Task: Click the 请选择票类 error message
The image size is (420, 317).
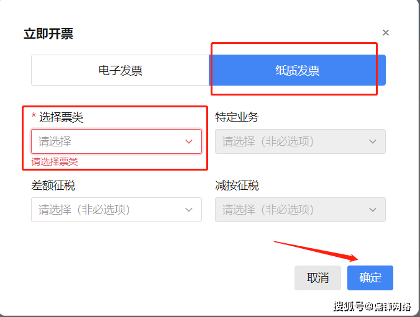Action: click(55, 162)
